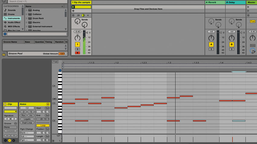Screen dimensions: 257x144
Task: Click Set next to Position
Action: [47, 129]
